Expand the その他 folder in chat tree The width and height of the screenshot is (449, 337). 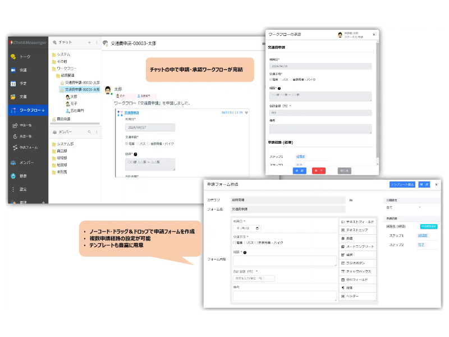coord(59,62)
